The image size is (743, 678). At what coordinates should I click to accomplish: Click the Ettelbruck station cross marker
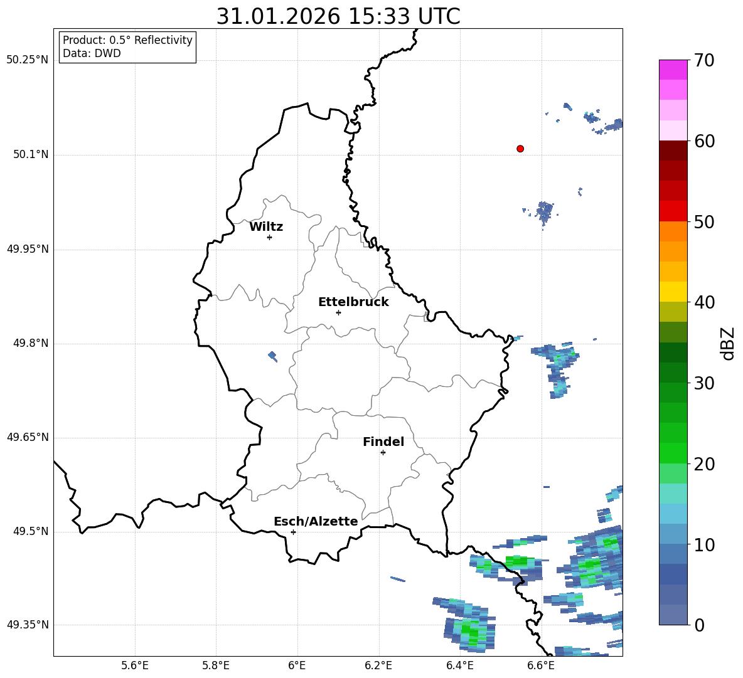[x=338, y=312]
